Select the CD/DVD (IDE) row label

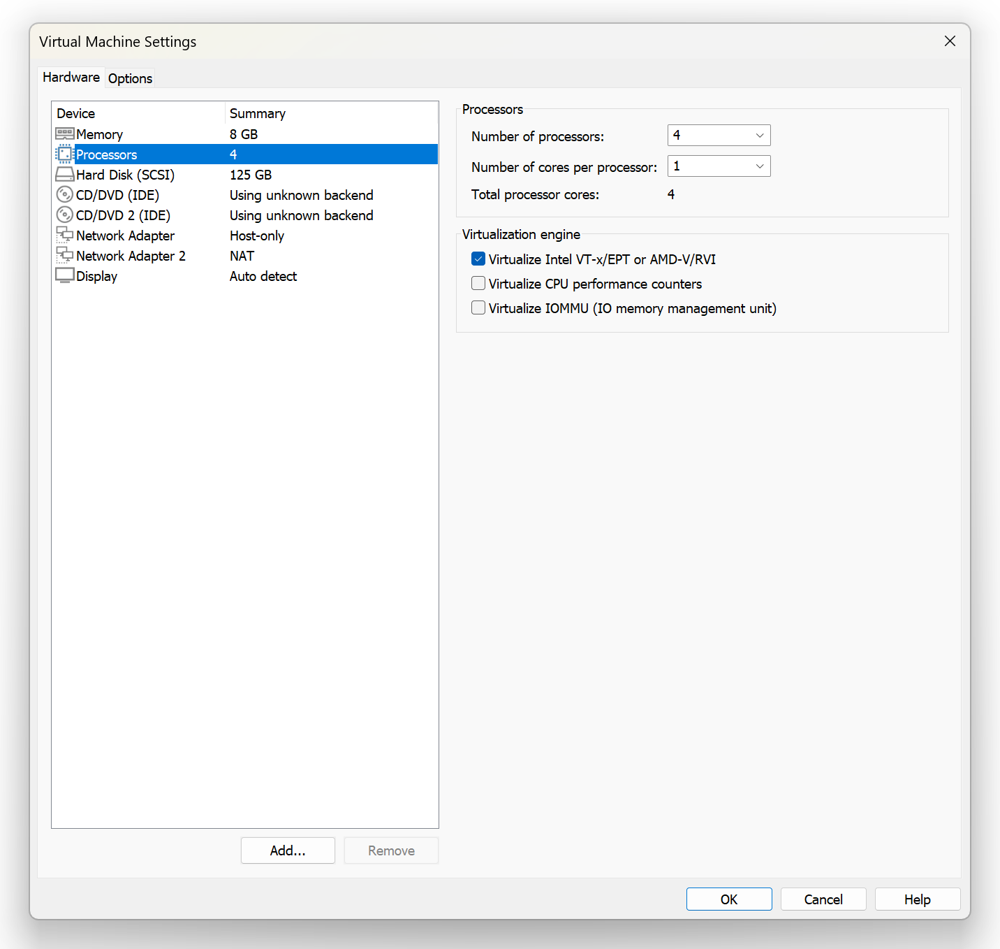coord(117,195)
